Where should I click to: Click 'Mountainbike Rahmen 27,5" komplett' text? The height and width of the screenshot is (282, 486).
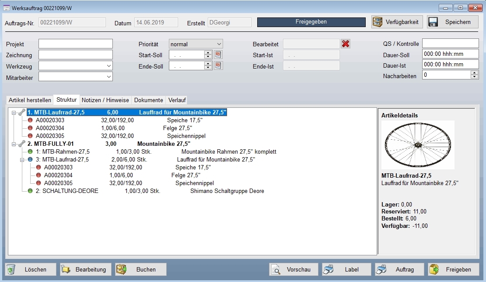tap(229, 152)
